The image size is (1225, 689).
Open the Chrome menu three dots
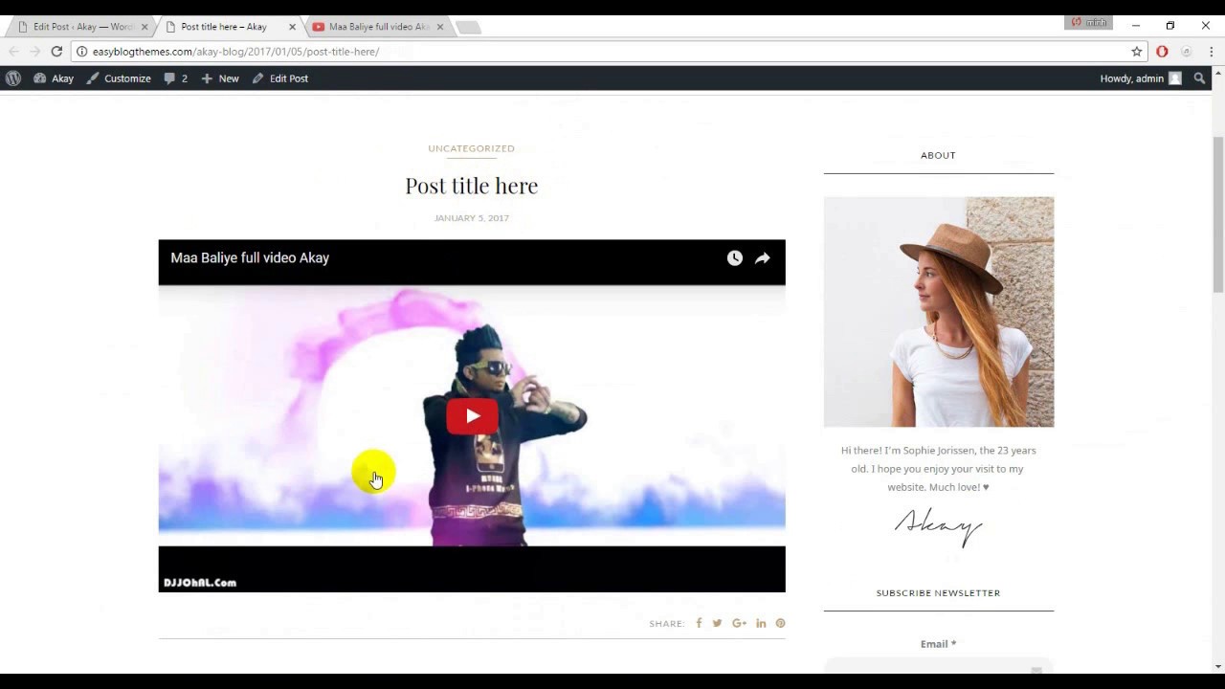click(1211, 52)
